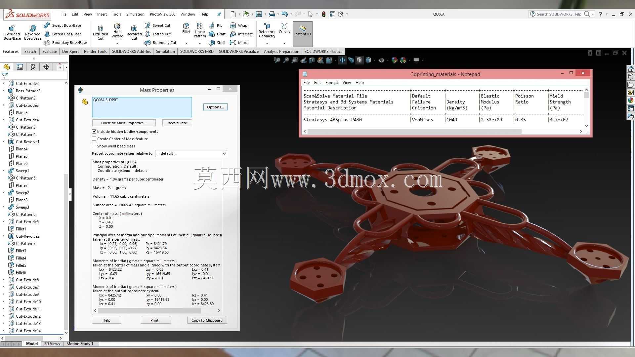The image size is (635, 357).
Task: Expand the Sweep1 feature node
Action: (3, 171)
